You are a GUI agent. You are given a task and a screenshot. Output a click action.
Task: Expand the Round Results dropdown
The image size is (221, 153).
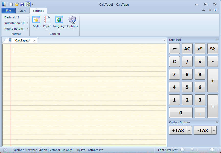tap(27, 29)
